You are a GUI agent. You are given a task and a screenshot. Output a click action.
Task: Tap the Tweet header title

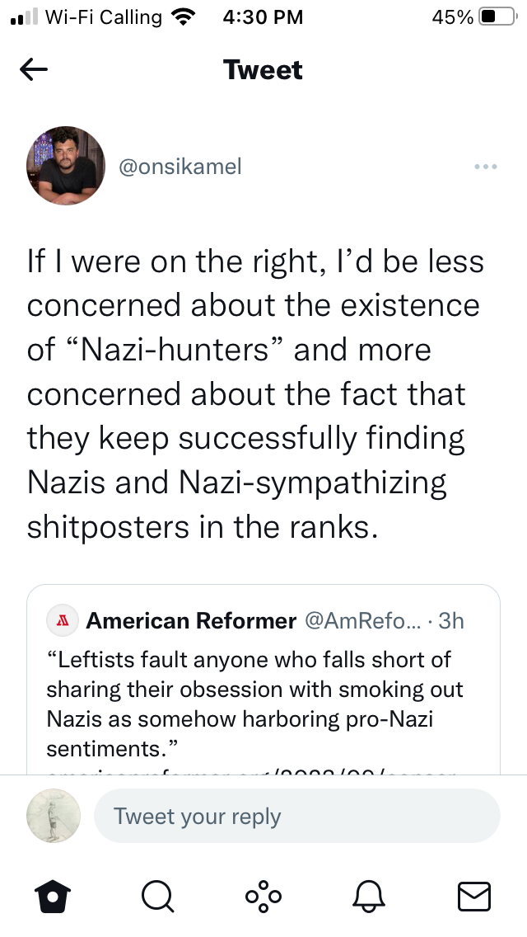click(x=263, y=70)
